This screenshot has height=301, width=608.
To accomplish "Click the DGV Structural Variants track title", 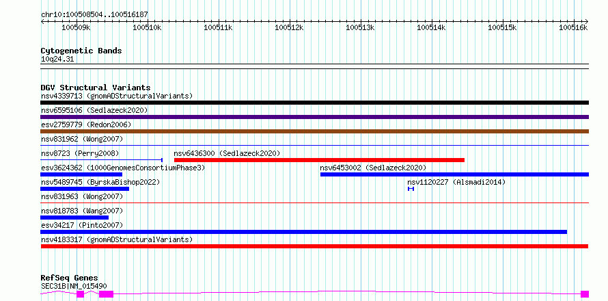I will pyautogui.click(x=96, y=88).
